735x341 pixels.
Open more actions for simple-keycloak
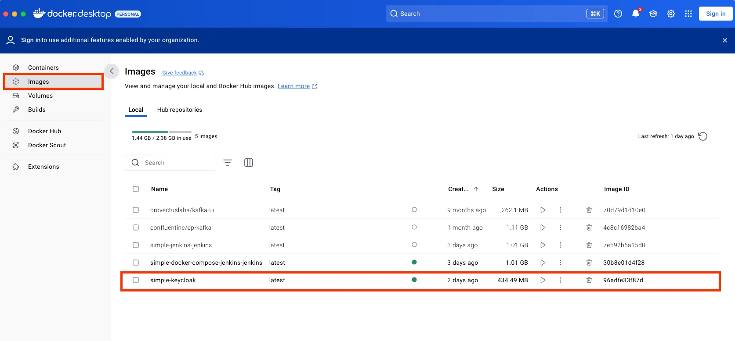coord(561,280)
